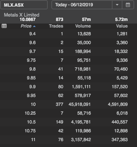
Task: Select the 10.5 price row
Action: click(64, 122)
